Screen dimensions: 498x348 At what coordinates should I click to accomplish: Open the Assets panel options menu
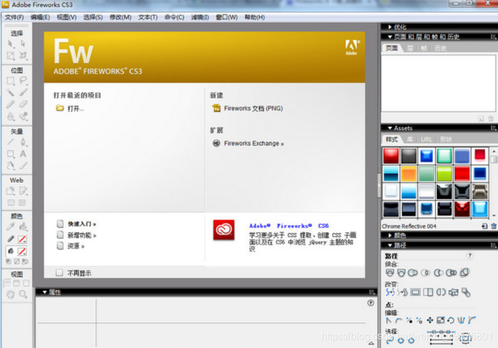click(493, 128)
